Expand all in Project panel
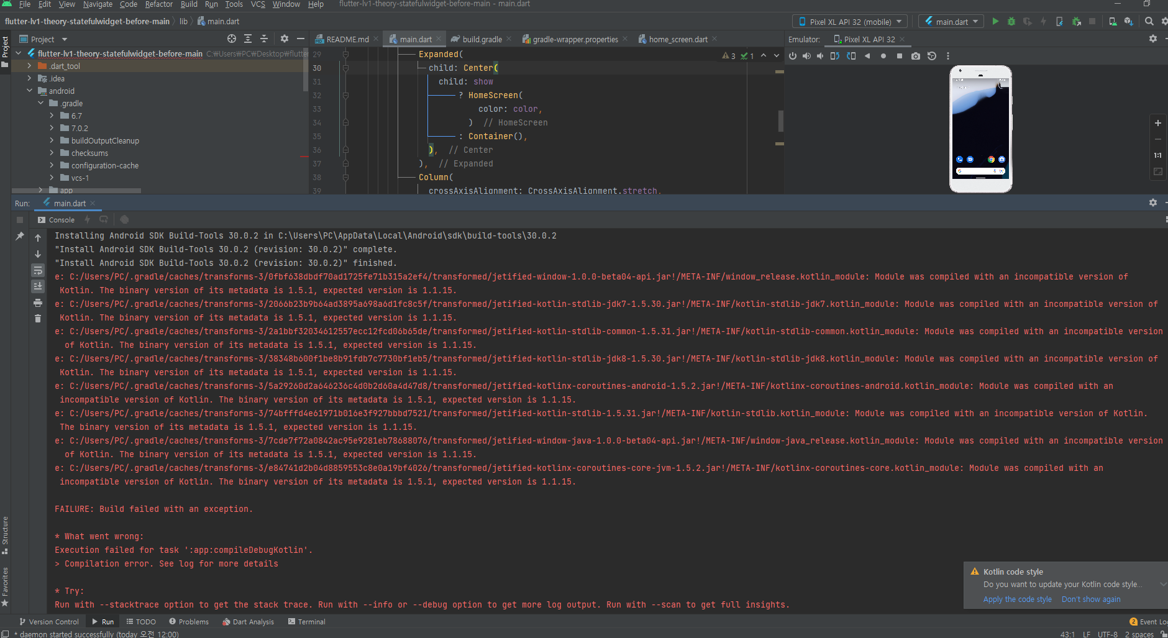 pos(248,39)
